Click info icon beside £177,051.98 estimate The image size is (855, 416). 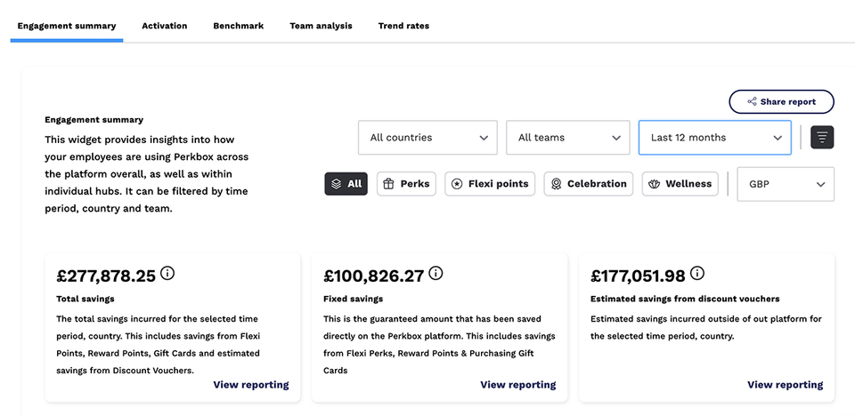pos(697,274)
